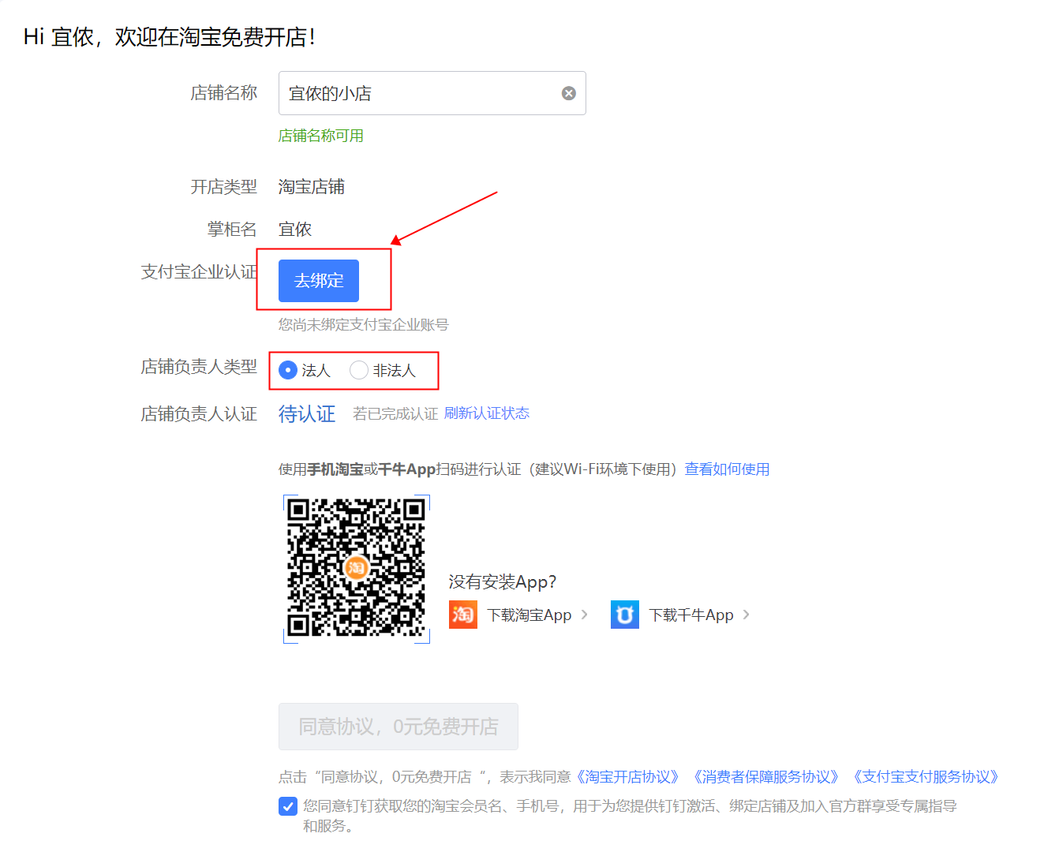This screenshot has height=867, width=1044.
Task: Open the 《淘宝开店协议》 link
Action: click(x=627, y=777)
